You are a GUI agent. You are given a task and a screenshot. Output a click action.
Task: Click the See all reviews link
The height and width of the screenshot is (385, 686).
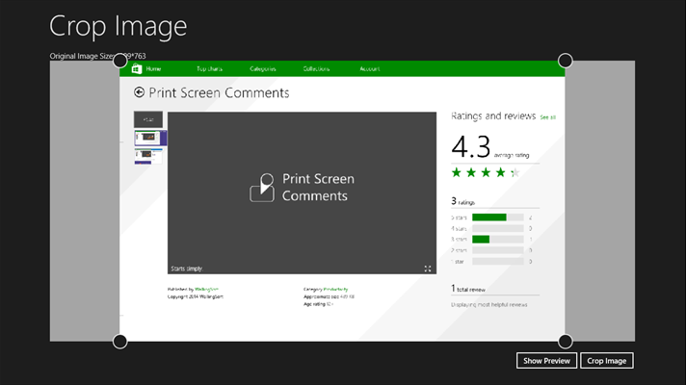pyautogui.click(x=547, y=117)
